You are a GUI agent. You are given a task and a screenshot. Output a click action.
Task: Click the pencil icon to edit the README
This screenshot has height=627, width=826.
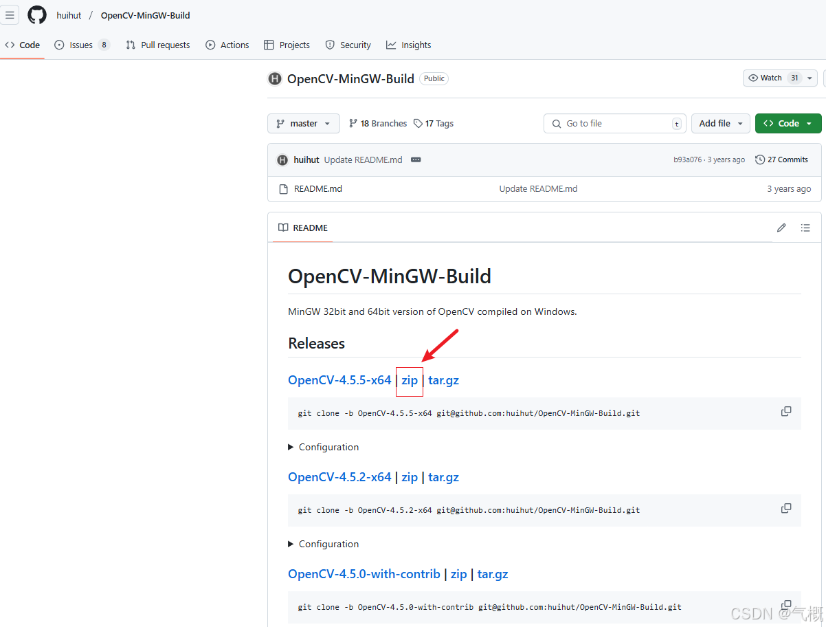tap(781, 227)
